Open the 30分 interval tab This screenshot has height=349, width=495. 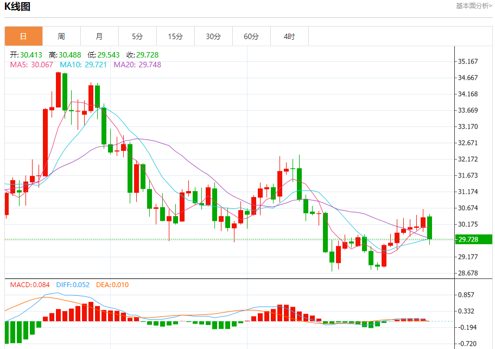[213, 36]
